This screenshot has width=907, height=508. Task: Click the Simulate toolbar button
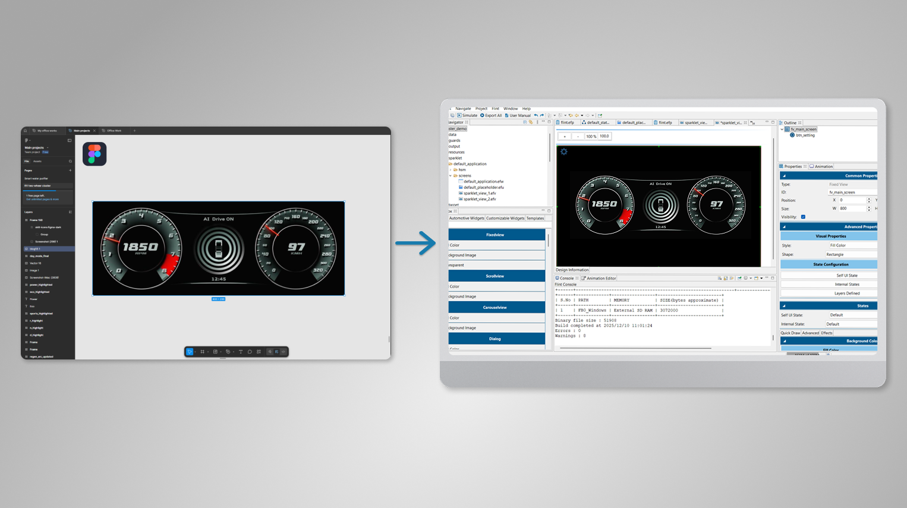pyautogui.click(x=467, y=115)
